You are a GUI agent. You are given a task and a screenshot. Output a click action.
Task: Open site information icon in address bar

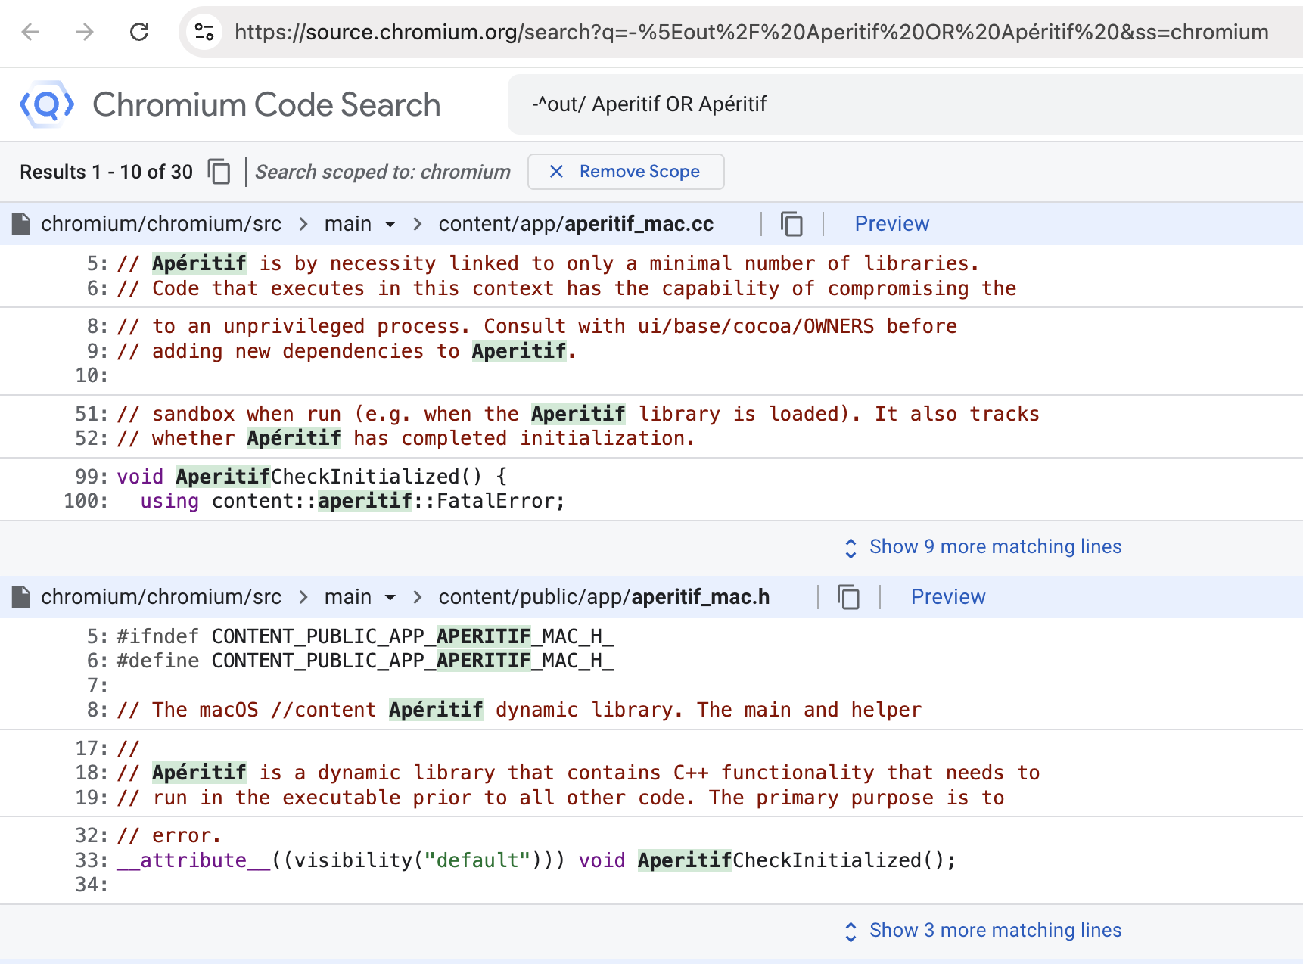pos(204,32)
